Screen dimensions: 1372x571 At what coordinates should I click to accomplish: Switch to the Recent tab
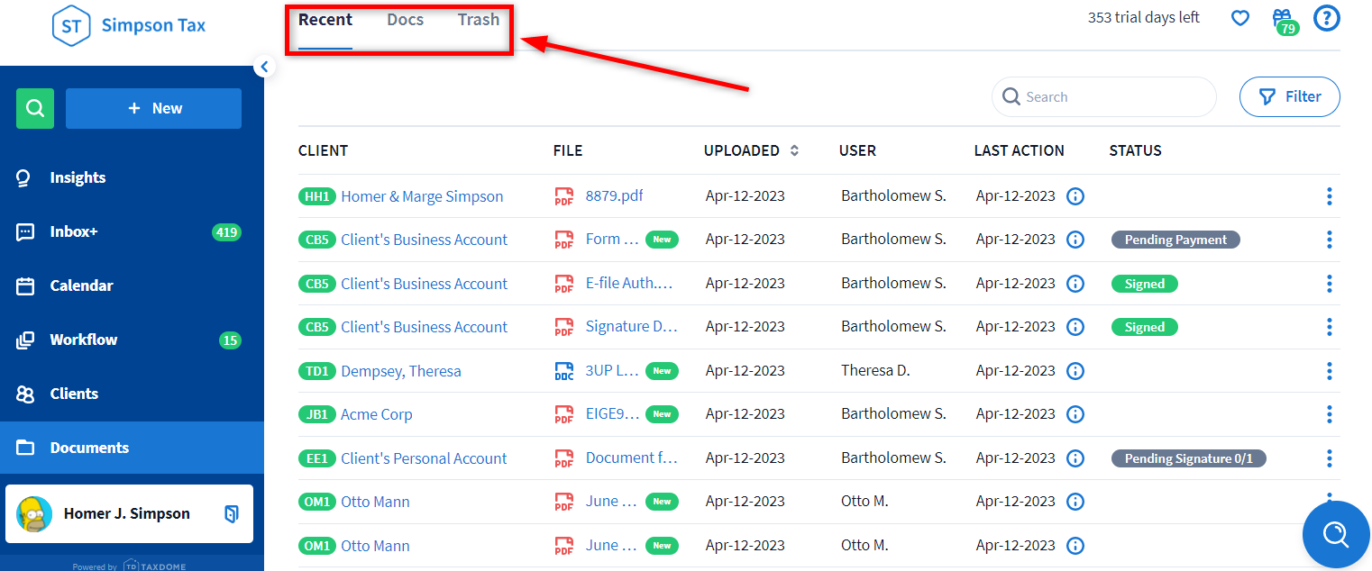(325, 20)
